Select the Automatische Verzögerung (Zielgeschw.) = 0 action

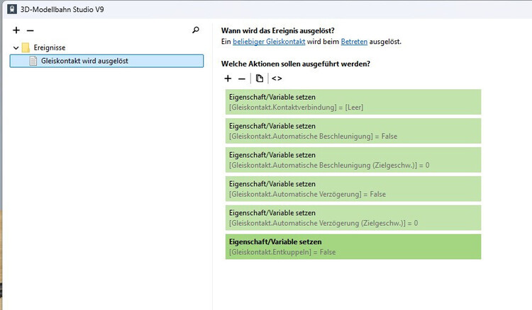pos(353,217)
